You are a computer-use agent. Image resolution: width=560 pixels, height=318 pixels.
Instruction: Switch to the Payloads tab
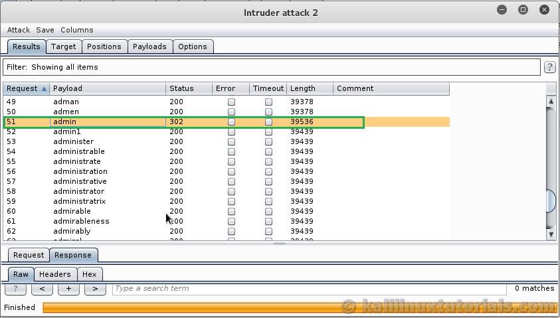tap(150, 46)
